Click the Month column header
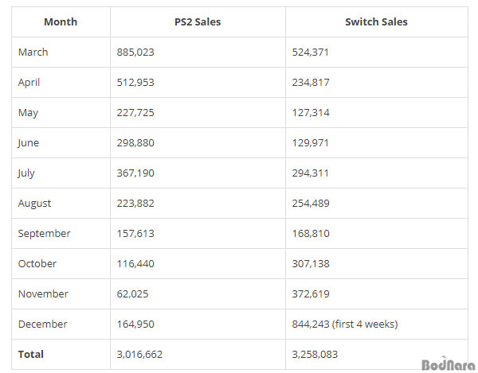478x373 pixels. coord(61,22)
